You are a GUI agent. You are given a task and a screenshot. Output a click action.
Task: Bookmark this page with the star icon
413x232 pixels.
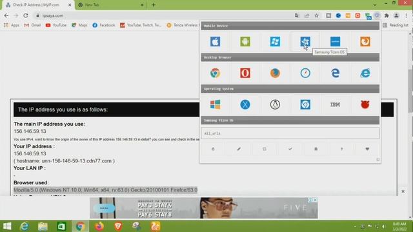click(317, 15)
